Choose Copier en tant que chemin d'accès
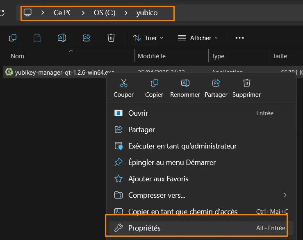Screen dimensions: 303x240 [x=201, y=211]
